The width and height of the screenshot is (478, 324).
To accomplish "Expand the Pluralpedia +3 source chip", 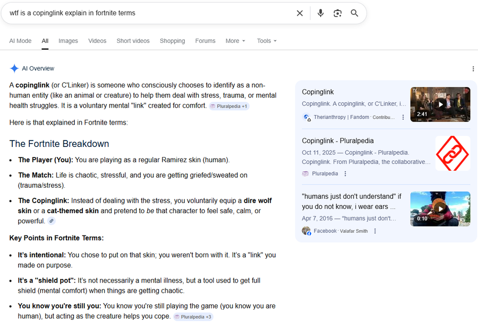I will [193, 317].
